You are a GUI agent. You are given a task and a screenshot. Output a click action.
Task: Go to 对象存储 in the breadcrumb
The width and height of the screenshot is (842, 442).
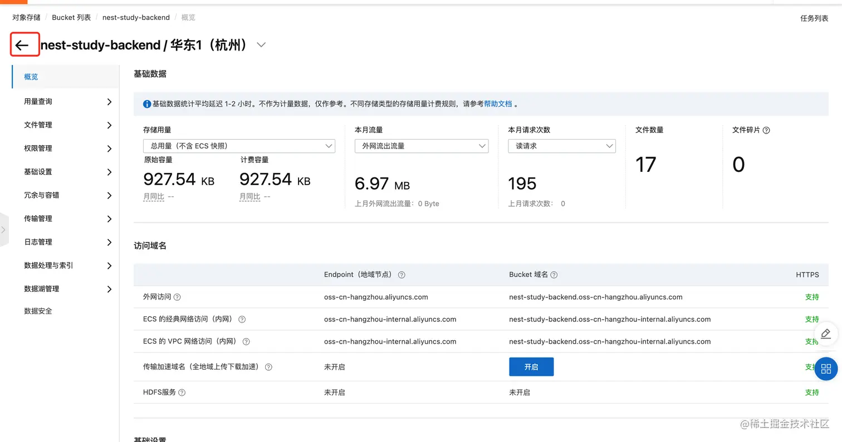(26, 17)
